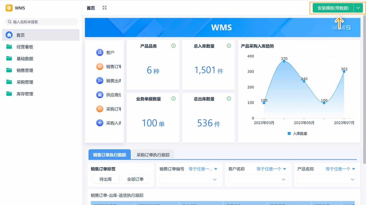Switch to the 采购订单执行跟踪 tab
This screenshot has height=205, width=366.
[152, 154]
